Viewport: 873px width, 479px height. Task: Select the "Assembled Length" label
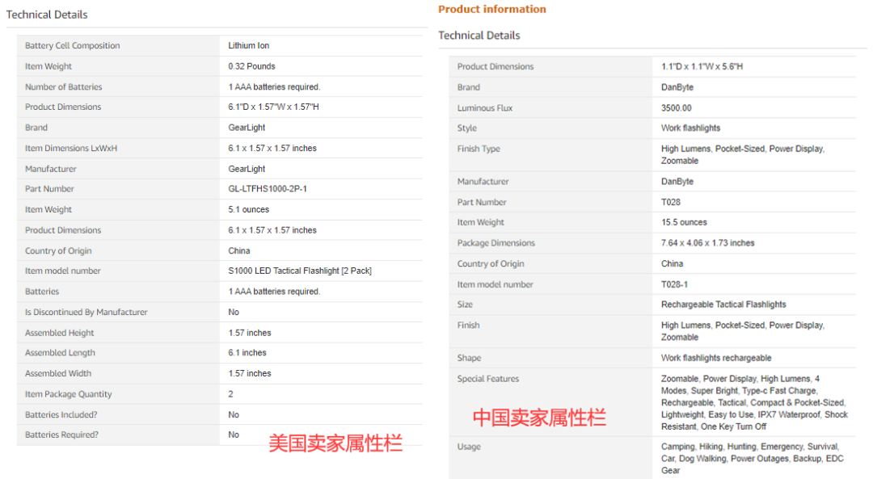(60, 353)
